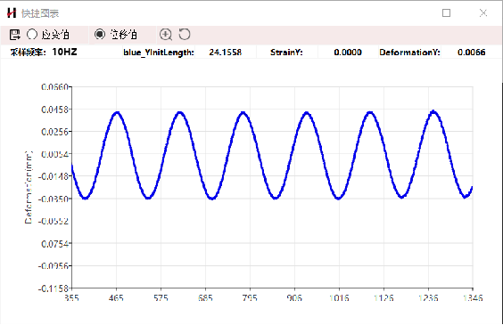Click the zoom-in magnifier icon
The image size is (503, 325).
tap(166, 35)
